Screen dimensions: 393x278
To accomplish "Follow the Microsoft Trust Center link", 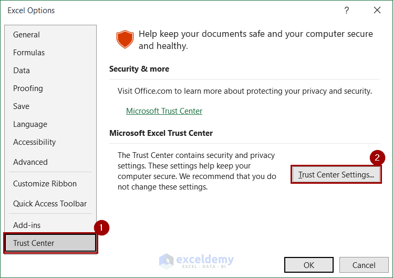I will coord(164,111).
